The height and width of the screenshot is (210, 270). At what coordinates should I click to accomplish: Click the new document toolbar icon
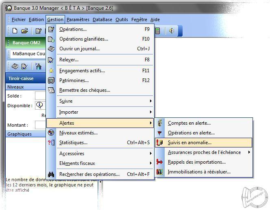pos(15,31)
